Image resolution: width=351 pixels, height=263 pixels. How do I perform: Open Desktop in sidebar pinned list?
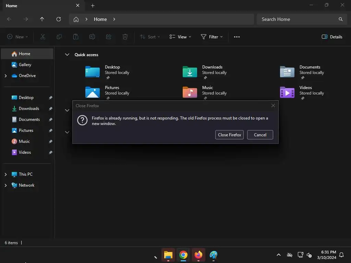[26, 98]
